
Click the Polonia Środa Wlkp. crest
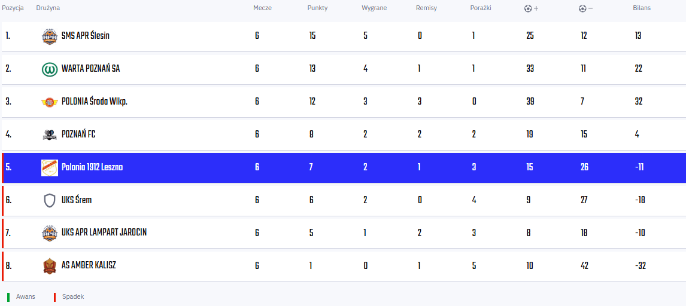tap(50, 102)
